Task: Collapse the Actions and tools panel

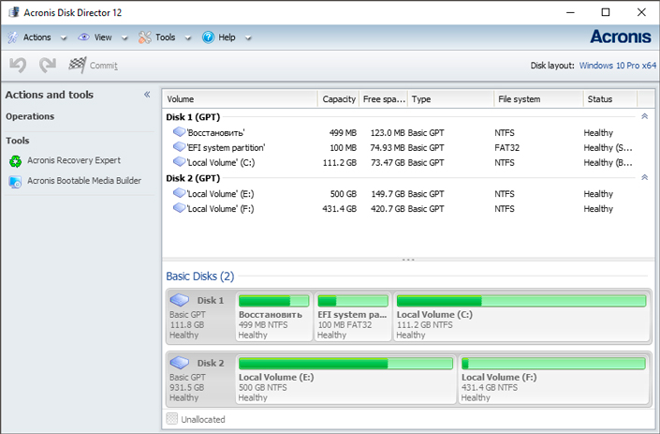Action: pos(147,95)
